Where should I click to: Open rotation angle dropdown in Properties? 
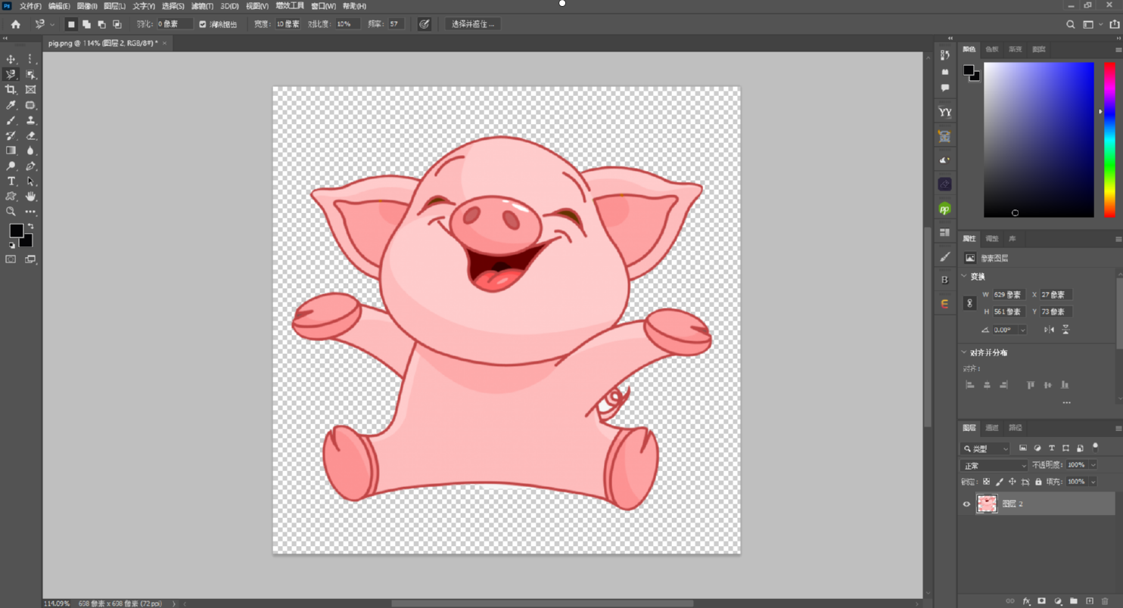[1022, 330]
